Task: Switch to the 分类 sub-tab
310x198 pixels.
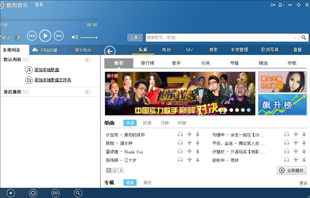Action: coord(205,63)
